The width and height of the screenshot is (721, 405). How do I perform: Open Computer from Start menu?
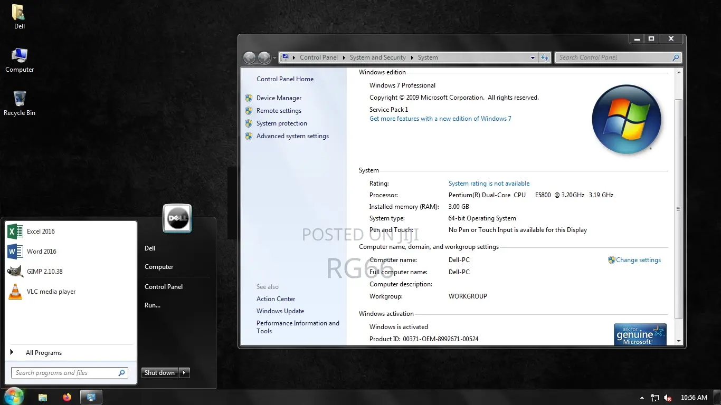point(159,267)
